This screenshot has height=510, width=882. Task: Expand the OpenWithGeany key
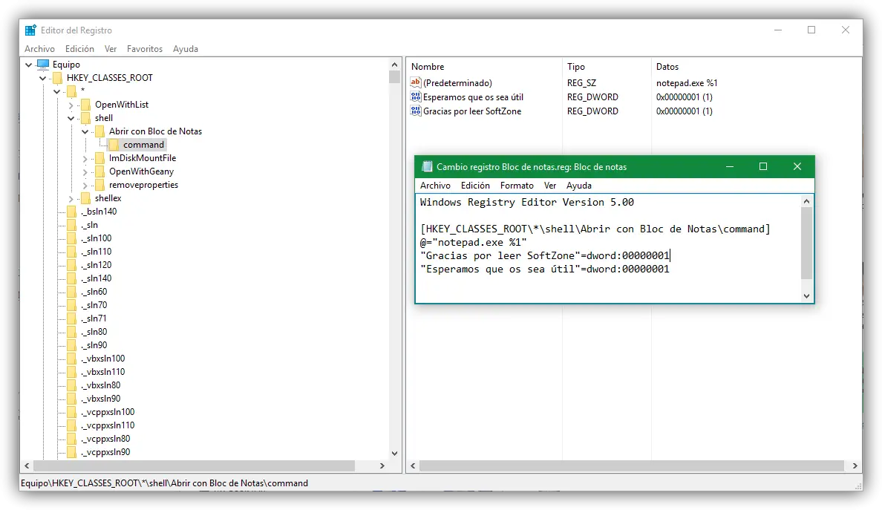(x=85, y=172)
